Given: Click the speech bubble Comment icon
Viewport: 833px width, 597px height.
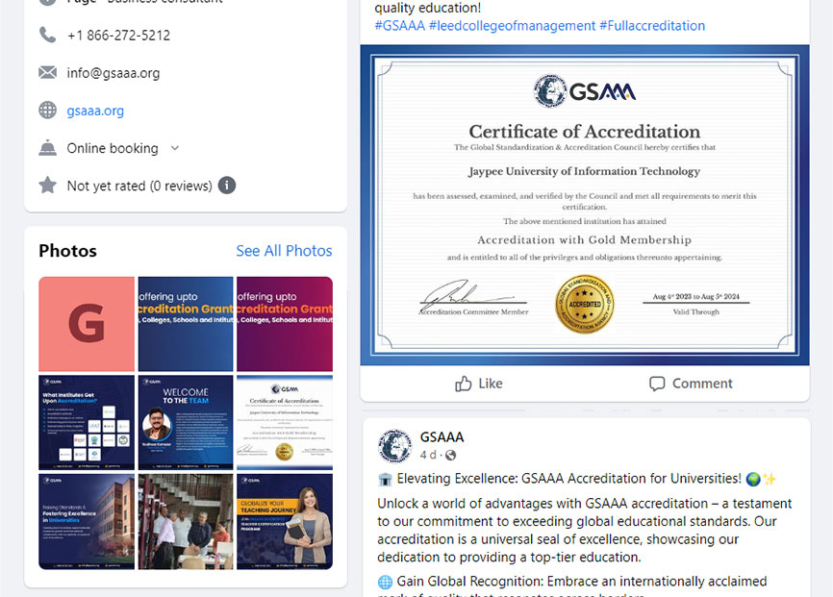Looking at the screenshot, I should tap(657, 384).
